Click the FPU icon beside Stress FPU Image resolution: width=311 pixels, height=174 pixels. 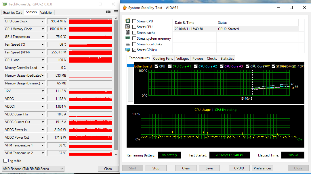coord(128,26)
